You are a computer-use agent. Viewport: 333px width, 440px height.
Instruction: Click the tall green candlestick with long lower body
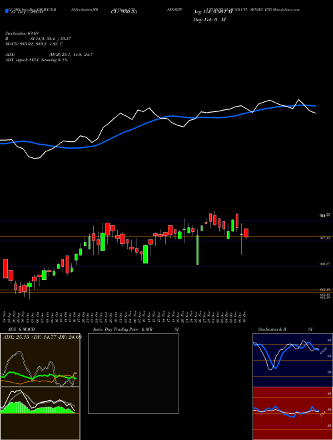coord(198,250)
